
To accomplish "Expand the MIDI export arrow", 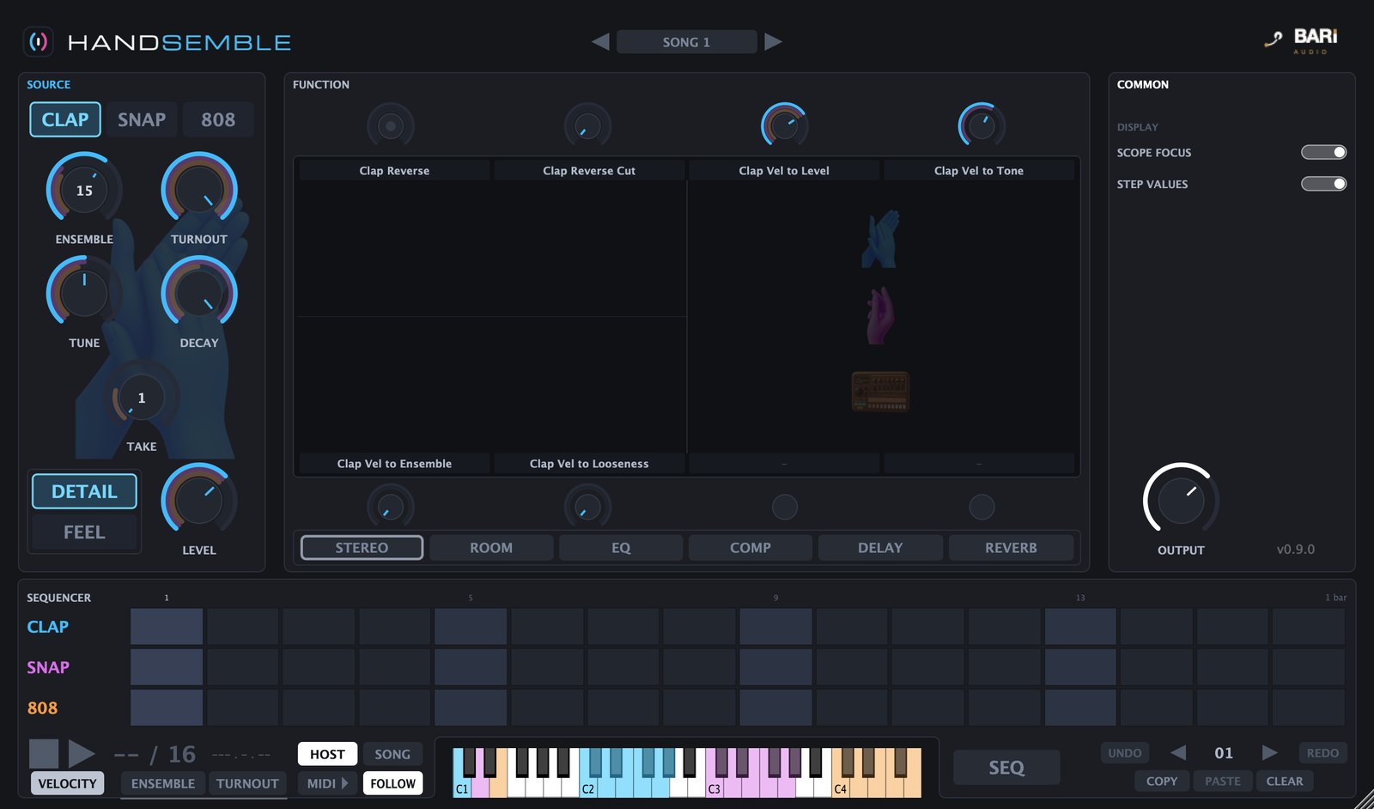I will click(x=345, y=783).
